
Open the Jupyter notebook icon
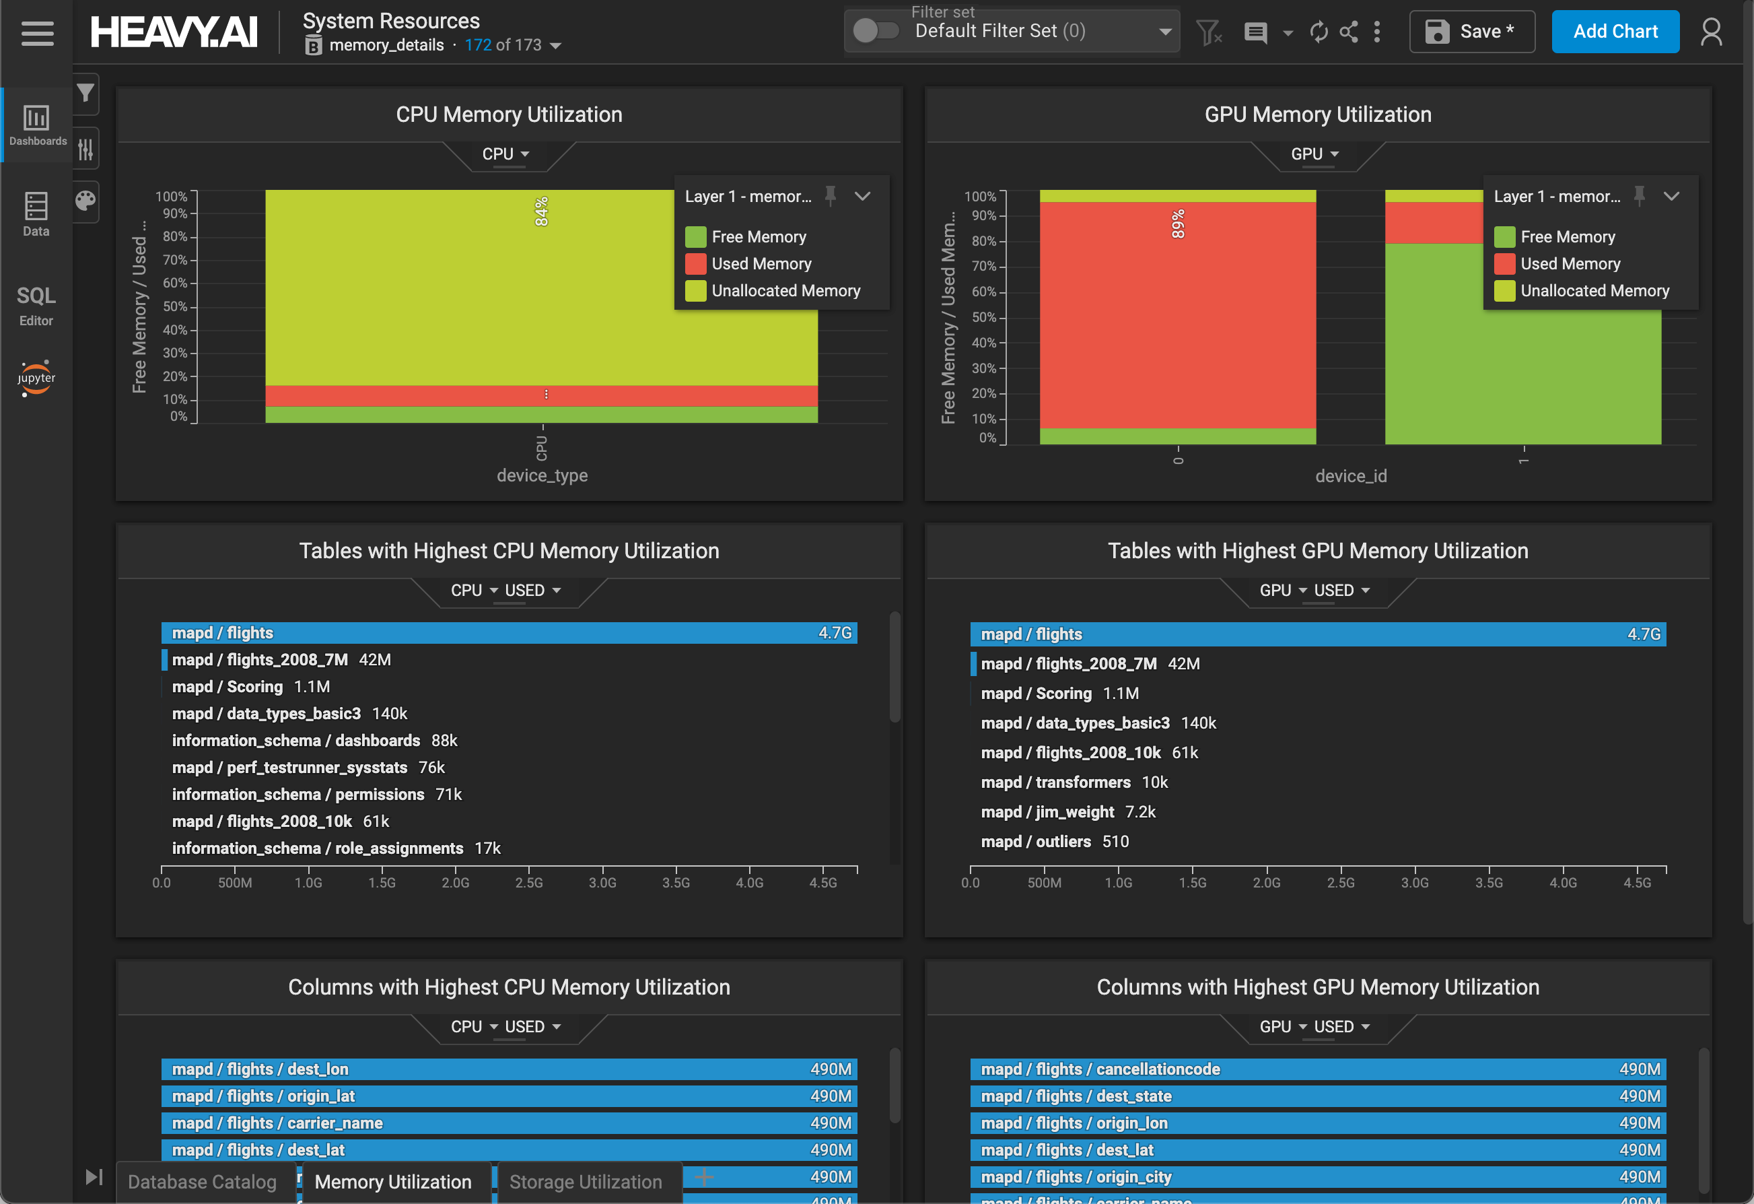coord(36,378)
